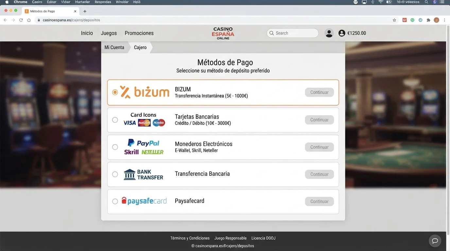Select the Transferencia Bancaria radio button
This screenshot has height=251, width=450.
(x=115, y=174)
